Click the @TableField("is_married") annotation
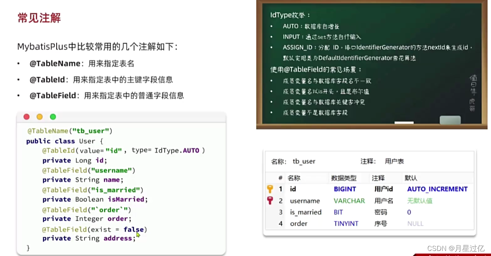 click(x=93, y=190)
